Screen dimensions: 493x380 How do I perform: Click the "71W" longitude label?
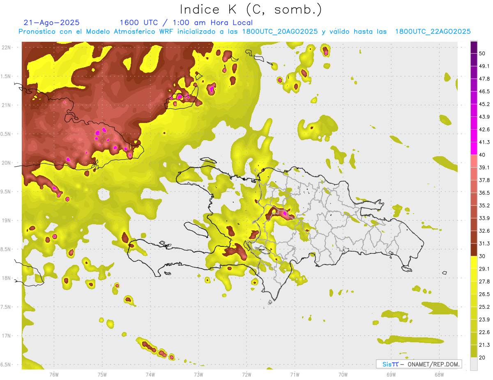coord(295,374)
